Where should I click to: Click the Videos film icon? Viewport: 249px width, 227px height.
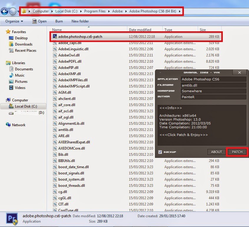pos(11,87)
